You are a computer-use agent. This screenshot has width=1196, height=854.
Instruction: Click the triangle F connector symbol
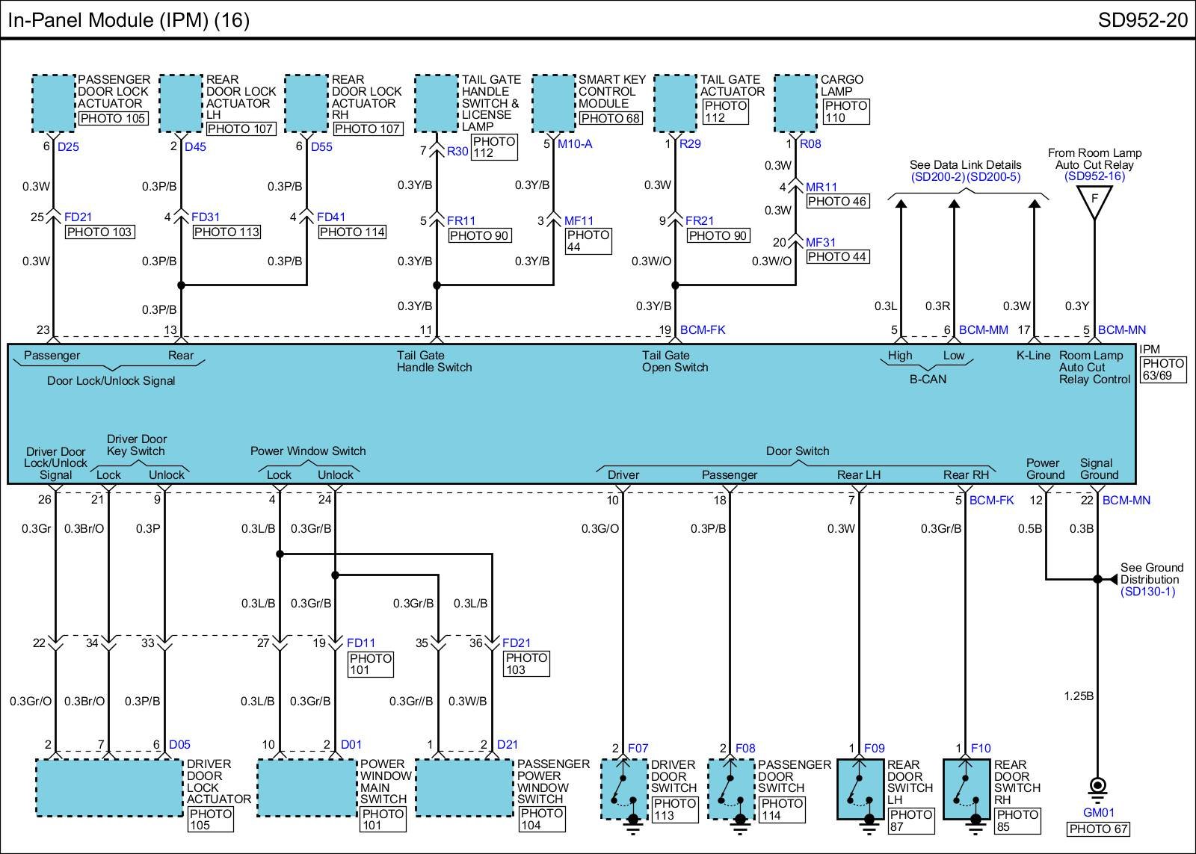pyautogui.click(x=1094, y=200)
